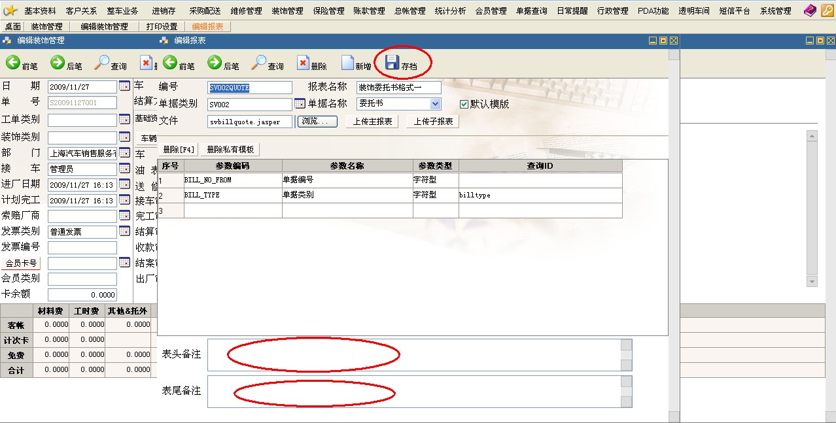Click the leftmost 前笔 green arrow icon
836x423 pixels.
(x=12, y=63)
